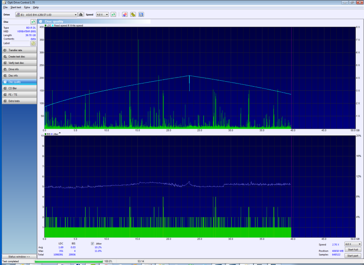This screenshot has height=265, width=364.
Task: Eject the disc with the eject icon
Action: (81, 15)
